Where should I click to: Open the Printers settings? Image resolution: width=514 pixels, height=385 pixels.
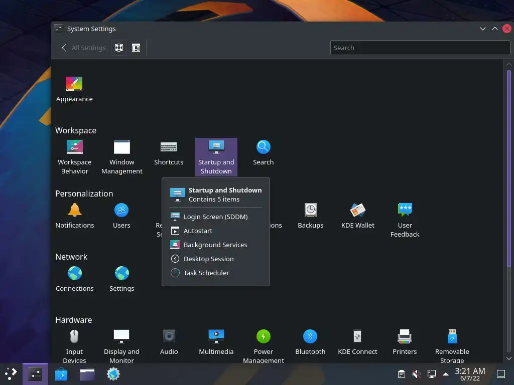pos(405,342)
